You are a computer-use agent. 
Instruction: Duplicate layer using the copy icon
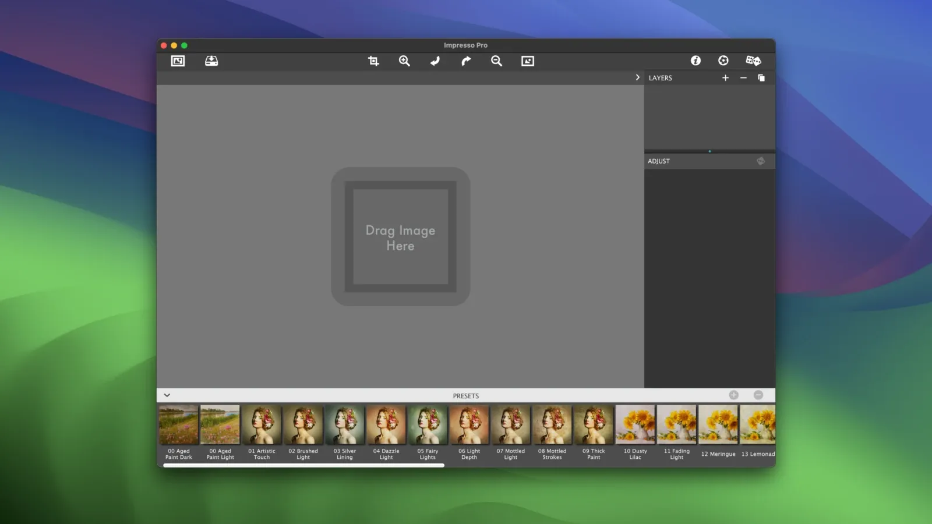[761, 78]
